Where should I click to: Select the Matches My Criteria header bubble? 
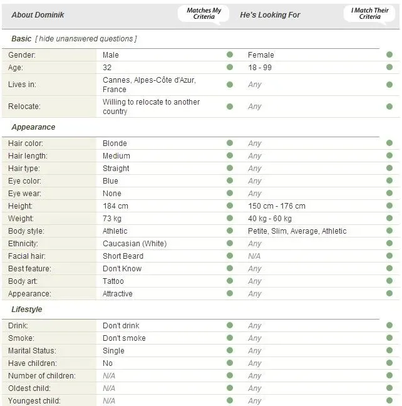(x=204, y=14)
